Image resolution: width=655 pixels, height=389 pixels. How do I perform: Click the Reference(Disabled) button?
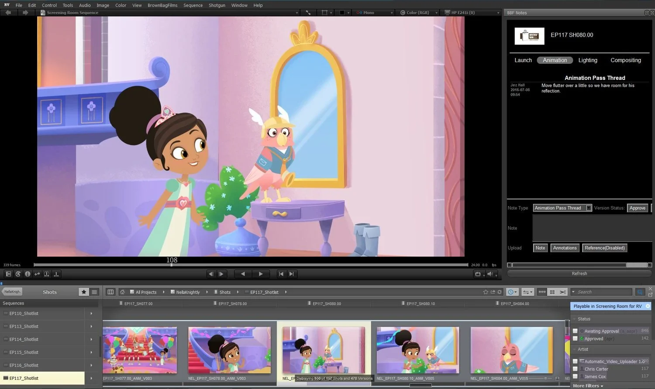pyautogui.click(x=605, y=248)
